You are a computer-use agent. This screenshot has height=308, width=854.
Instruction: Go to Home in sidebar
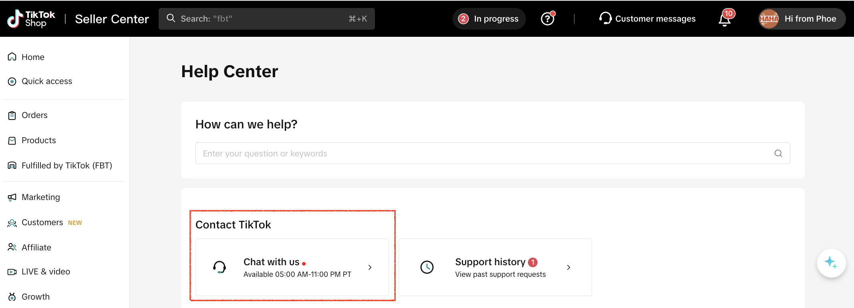[x=33, y=57]
